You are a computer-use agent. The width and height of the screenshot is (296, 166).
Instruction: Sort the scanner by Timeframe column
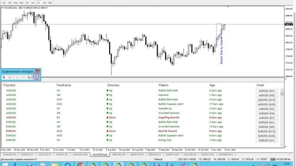[x=64, y=85]
